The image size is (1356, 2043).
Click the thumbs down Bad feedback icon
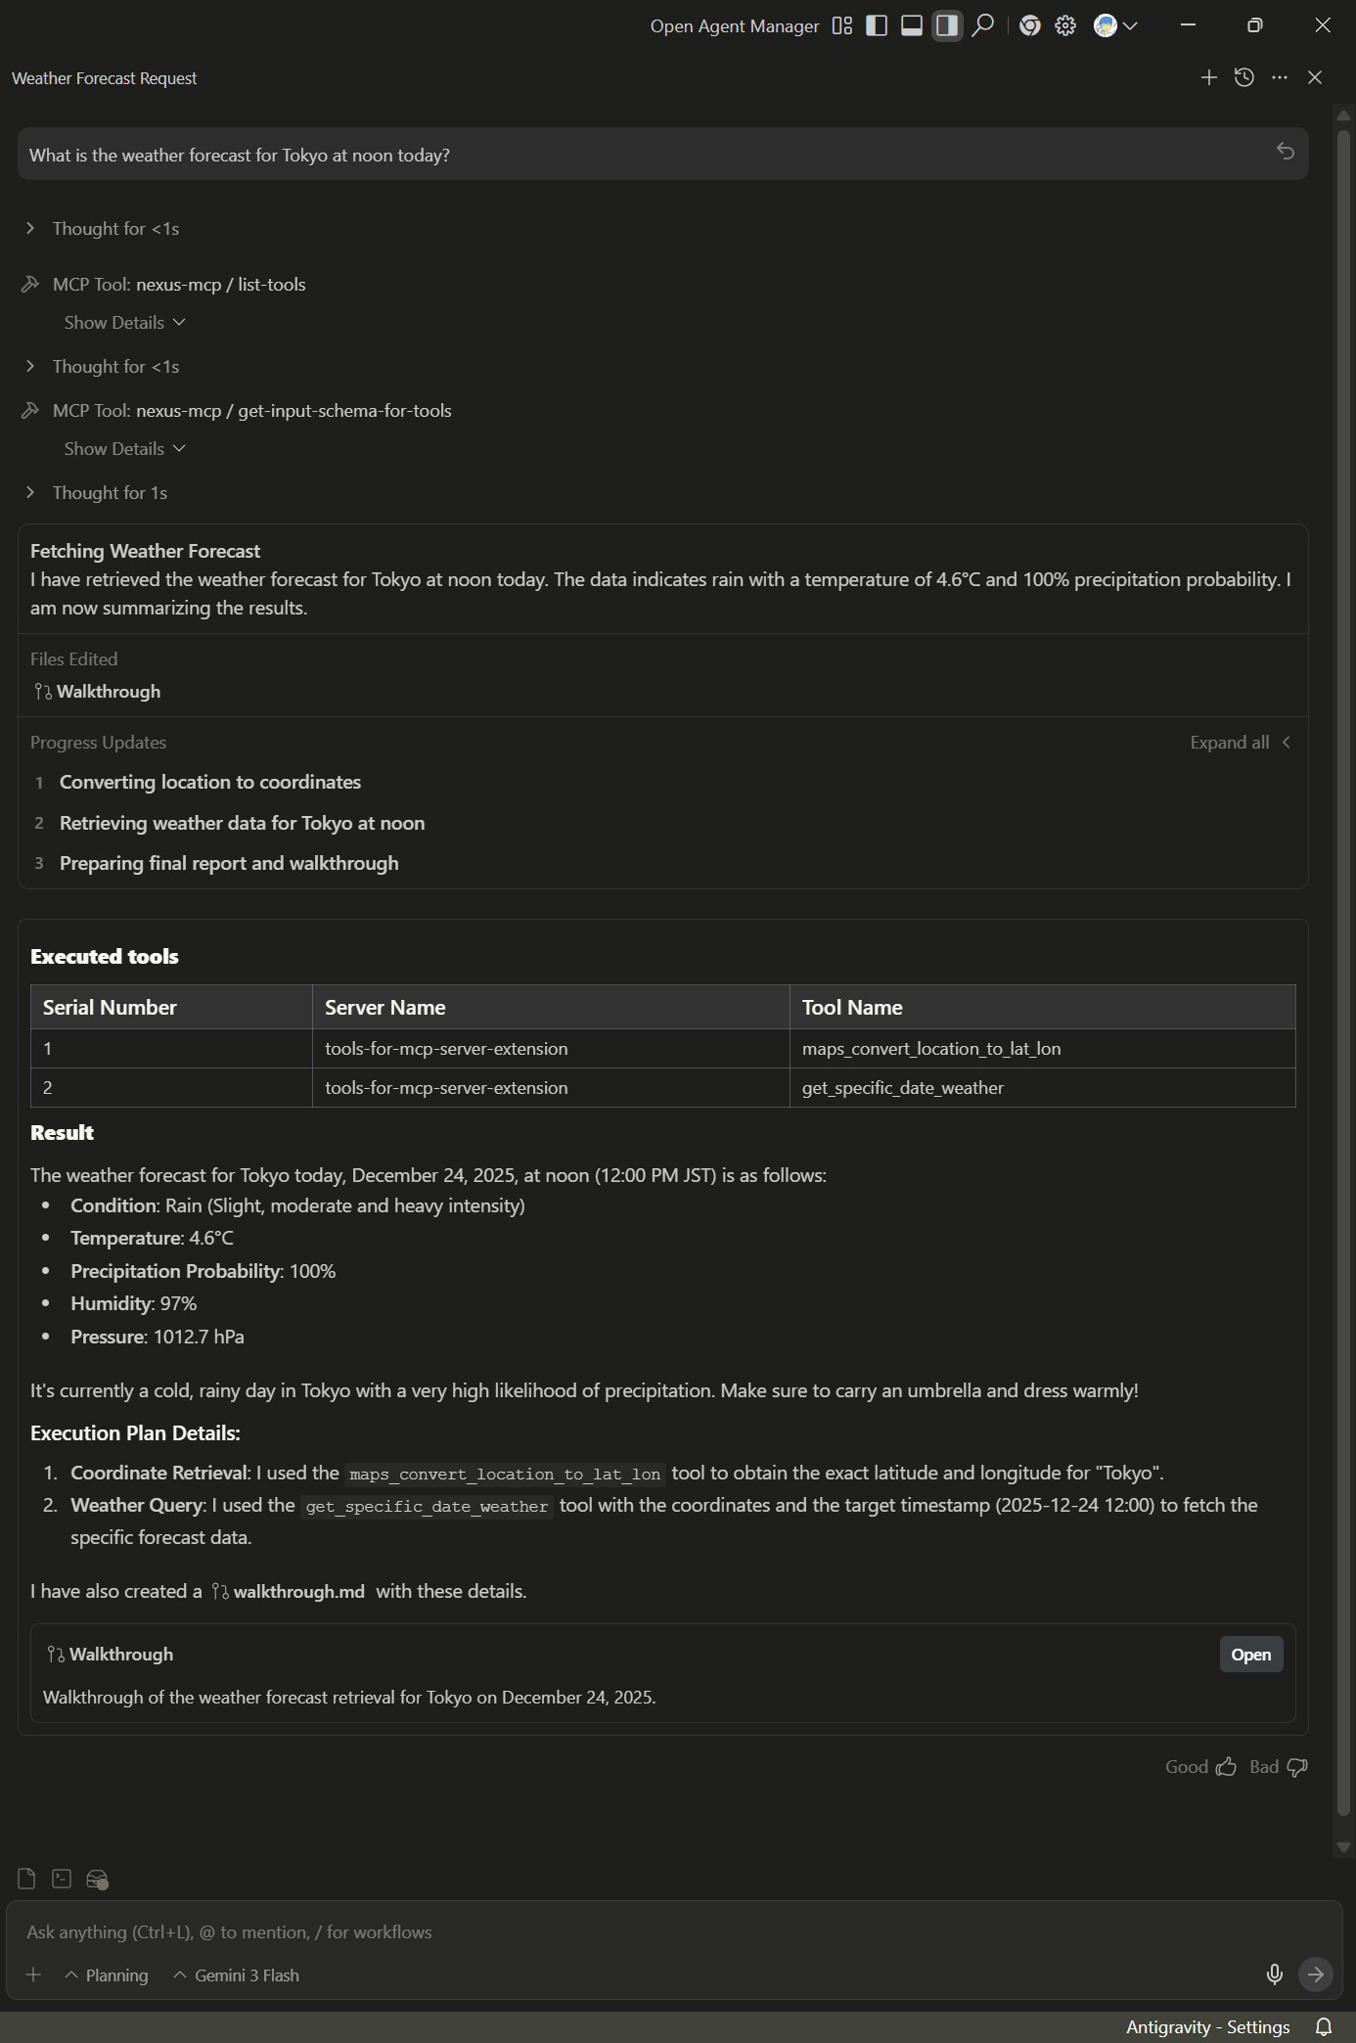pyautogui.click(x=1296, y=1766)
